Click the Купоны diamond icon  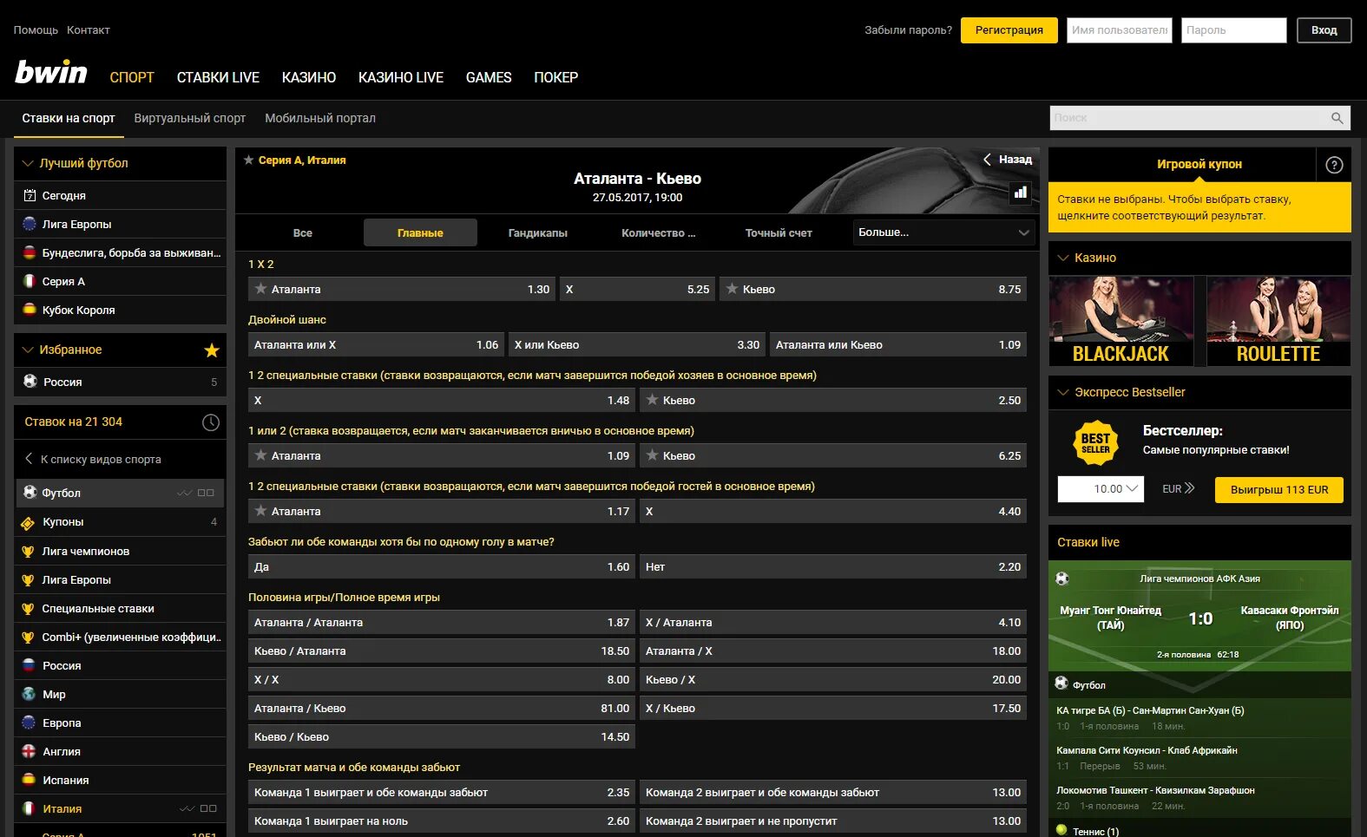click(28, 522)
